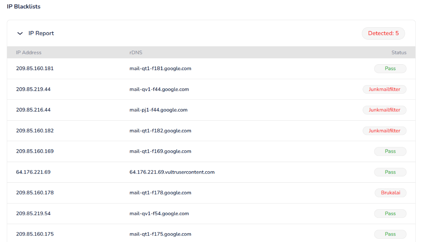The width and height of the screenshot is (424, 242).
Task: Click the IP Address column header
Action: 29,53
